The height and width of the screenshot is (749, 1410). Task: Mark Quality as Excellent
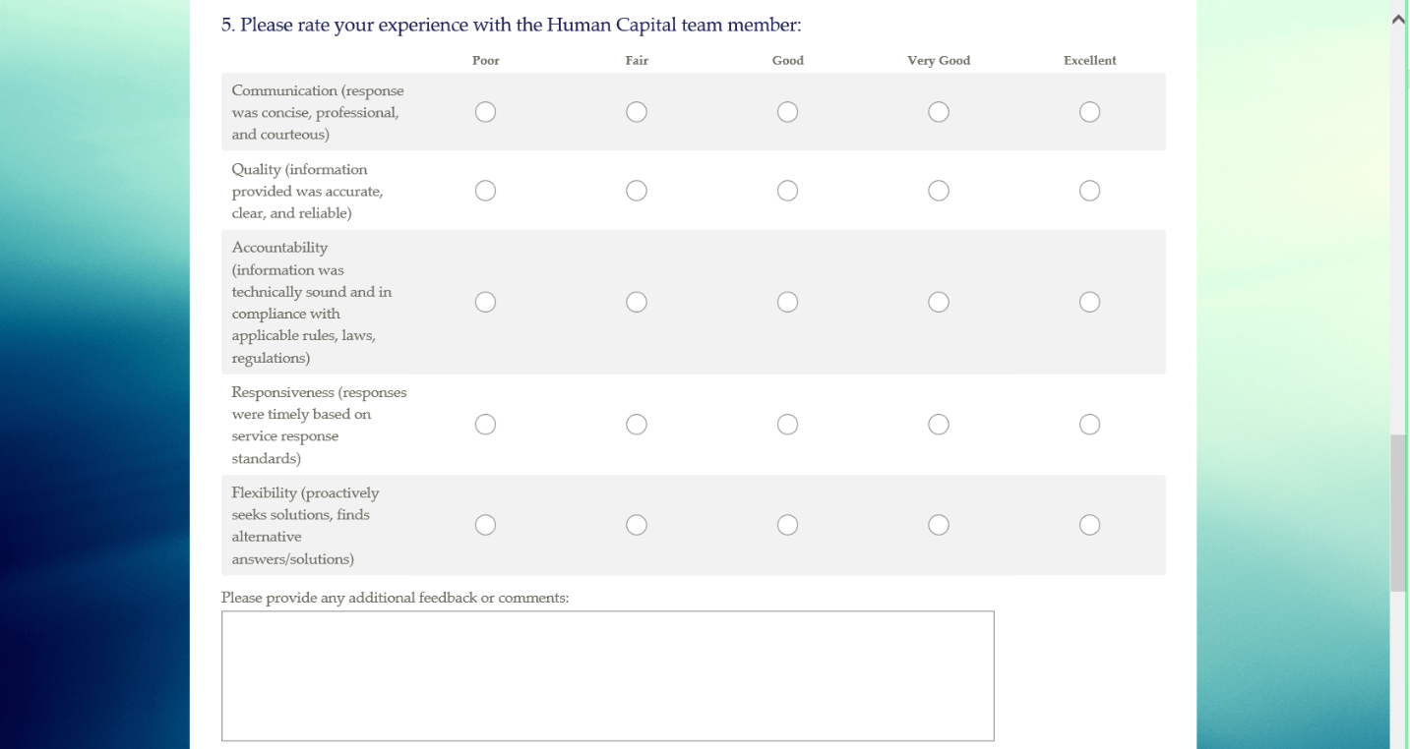(x=1089, y=191)
